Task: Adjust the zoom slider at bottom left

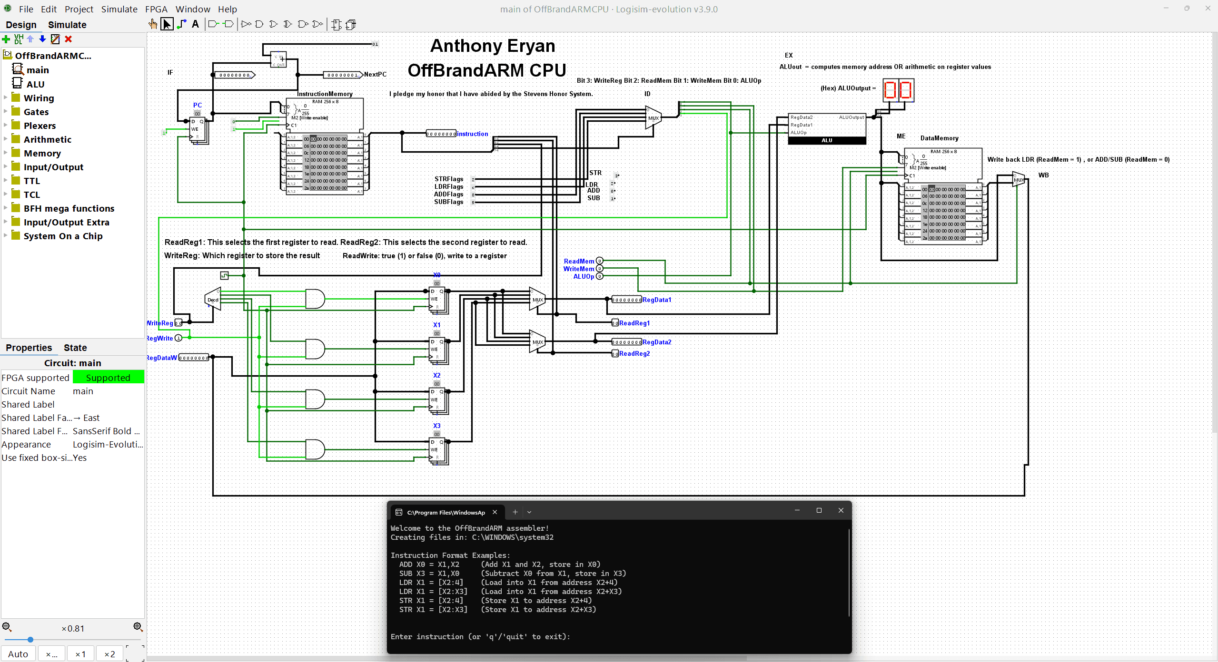Action: (30, 640)
